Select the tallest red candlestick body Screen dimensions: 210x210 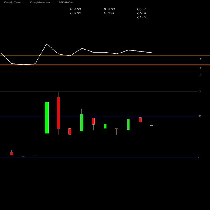point(58,113)
